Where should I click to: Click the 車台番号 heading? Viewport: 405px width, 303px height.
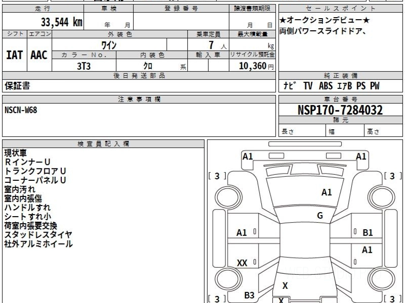[341, 99]
